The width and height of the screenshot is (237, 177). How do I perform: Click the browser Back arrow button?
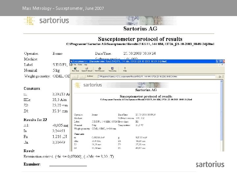click(x=75, y=77)
